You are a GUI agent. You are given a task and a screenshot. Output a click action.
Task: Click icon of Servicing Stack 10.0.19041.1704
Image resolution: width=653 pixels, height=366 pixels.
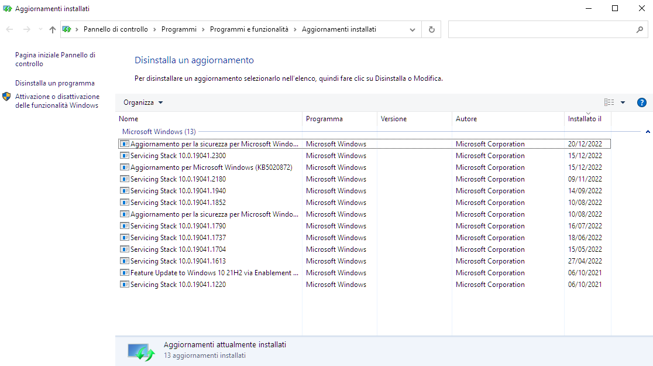[124, 249]
